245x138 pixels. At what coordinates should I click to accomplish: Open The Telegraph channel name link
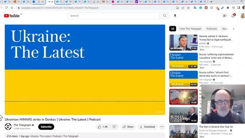tap(22, 125)
